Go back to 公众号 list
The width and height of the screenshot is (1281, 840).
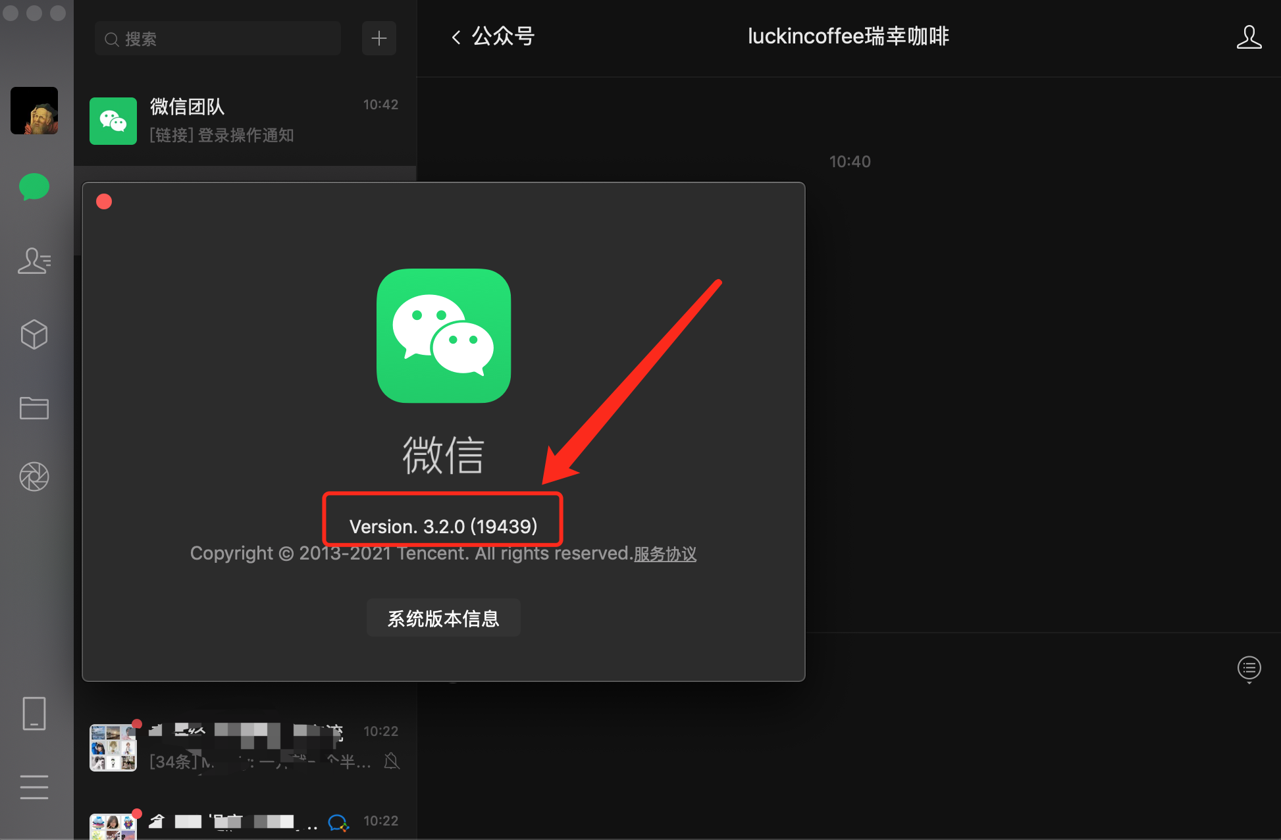[492, 37]
